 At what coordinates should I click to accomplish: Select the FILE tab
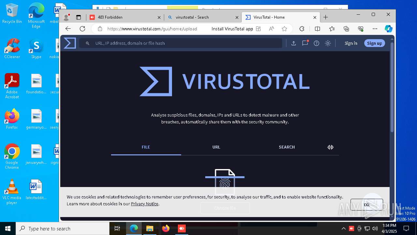coord(146,147)
